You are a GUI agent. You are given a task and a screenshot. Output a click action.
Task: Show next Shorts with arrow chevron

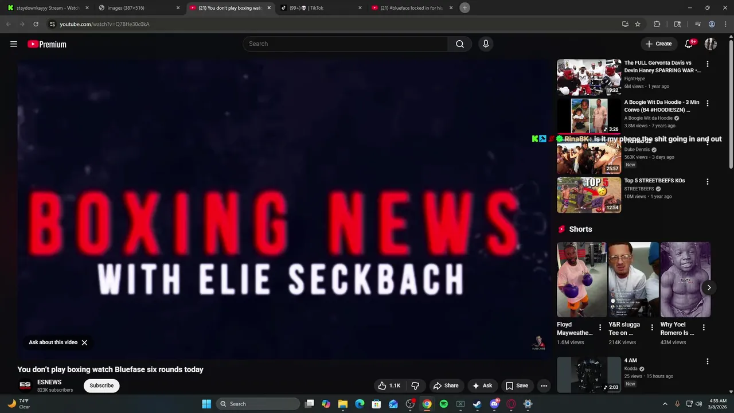[x=709, y=288]
